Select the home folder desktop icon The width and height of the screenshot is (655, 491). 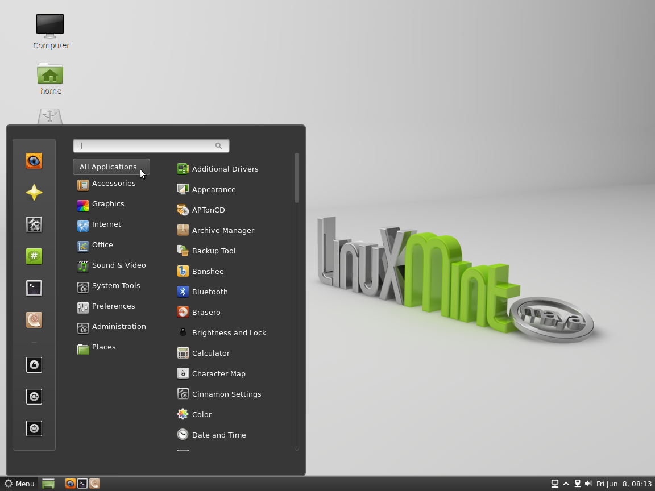pyautogui.click(x=50, y=79)
